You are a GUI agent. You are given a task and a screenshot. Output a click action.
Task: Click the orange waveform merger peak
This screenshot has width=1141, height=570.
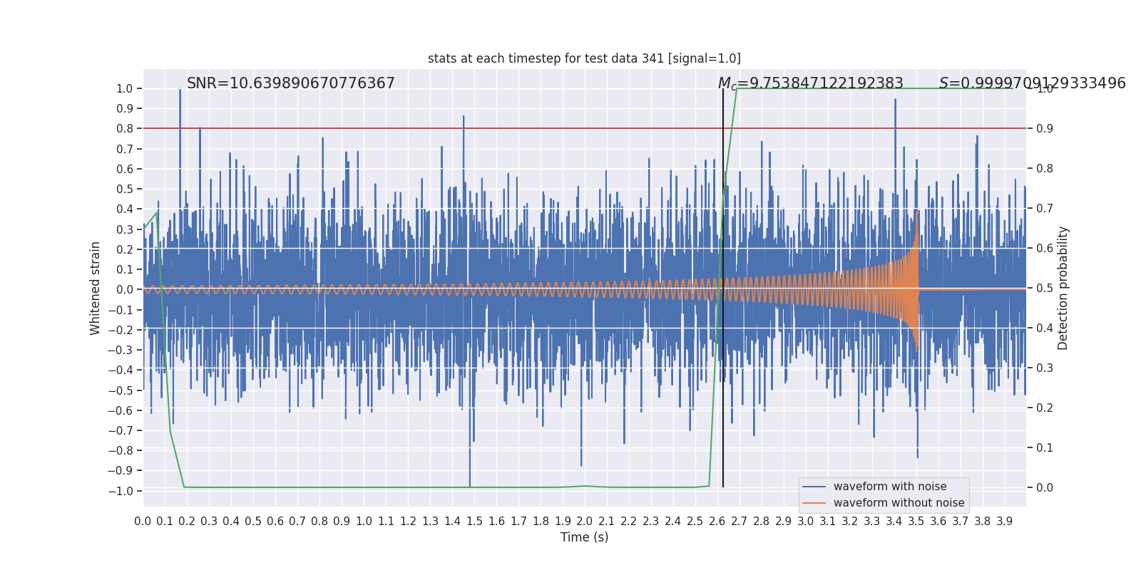pyautogui.click(x=917, y=214)
